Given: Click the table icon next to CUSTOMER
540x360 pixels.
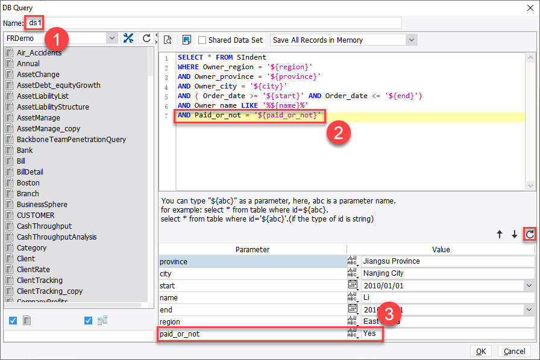Looking at the screenshot, I should coord(10,215).
